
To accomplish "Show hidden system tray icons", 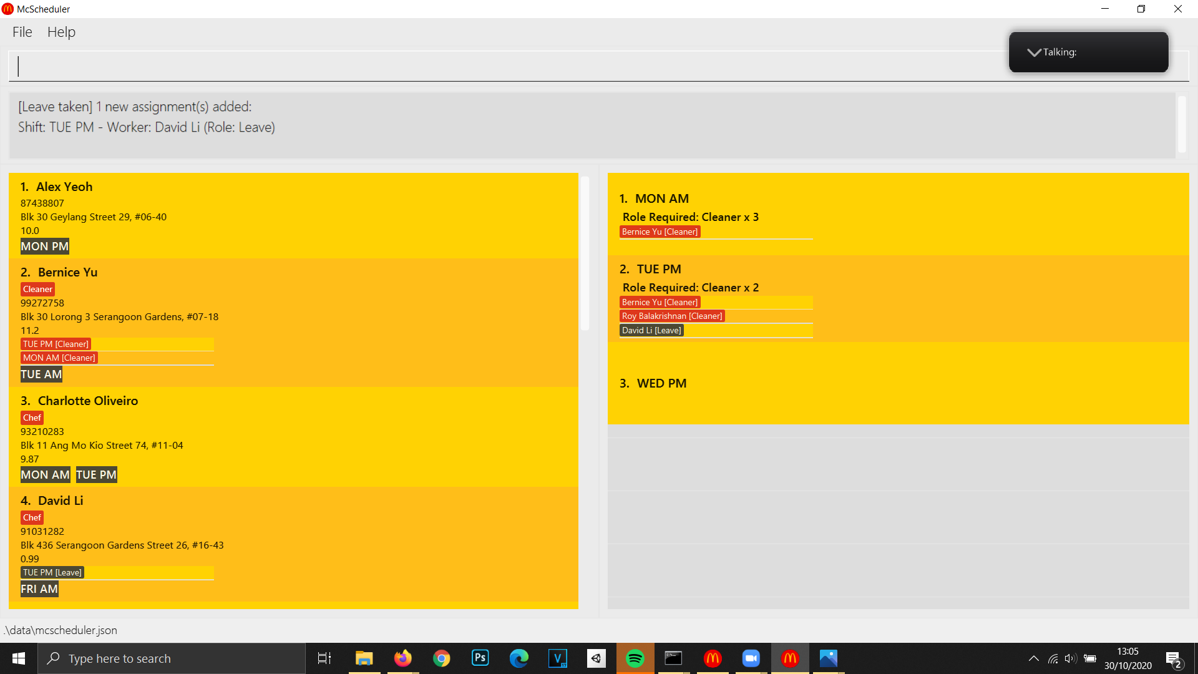I will pyautogui.click(x=1033, y=658).
